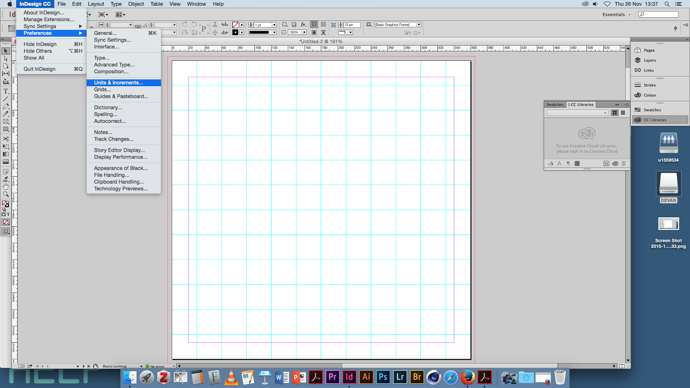Toggle Normal screen mode button in toolbox
The width and height of the screenshot is (690, 388).
click(6, 231)
